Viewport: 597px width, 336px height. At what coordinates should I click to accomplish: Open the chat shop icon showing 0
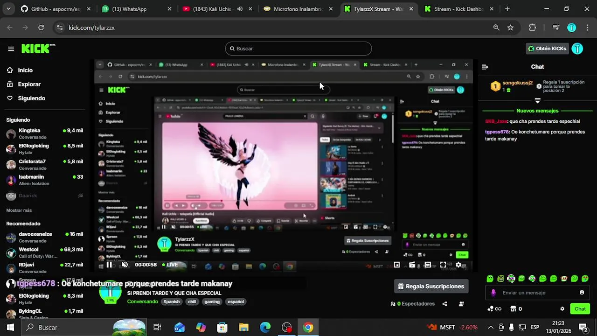pos(516,308)
